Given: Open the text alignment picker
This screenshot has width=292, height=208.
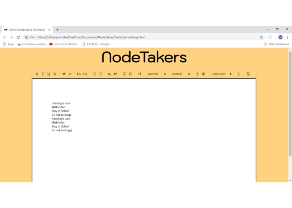Looking at the screenshot, I should [239, 74].
